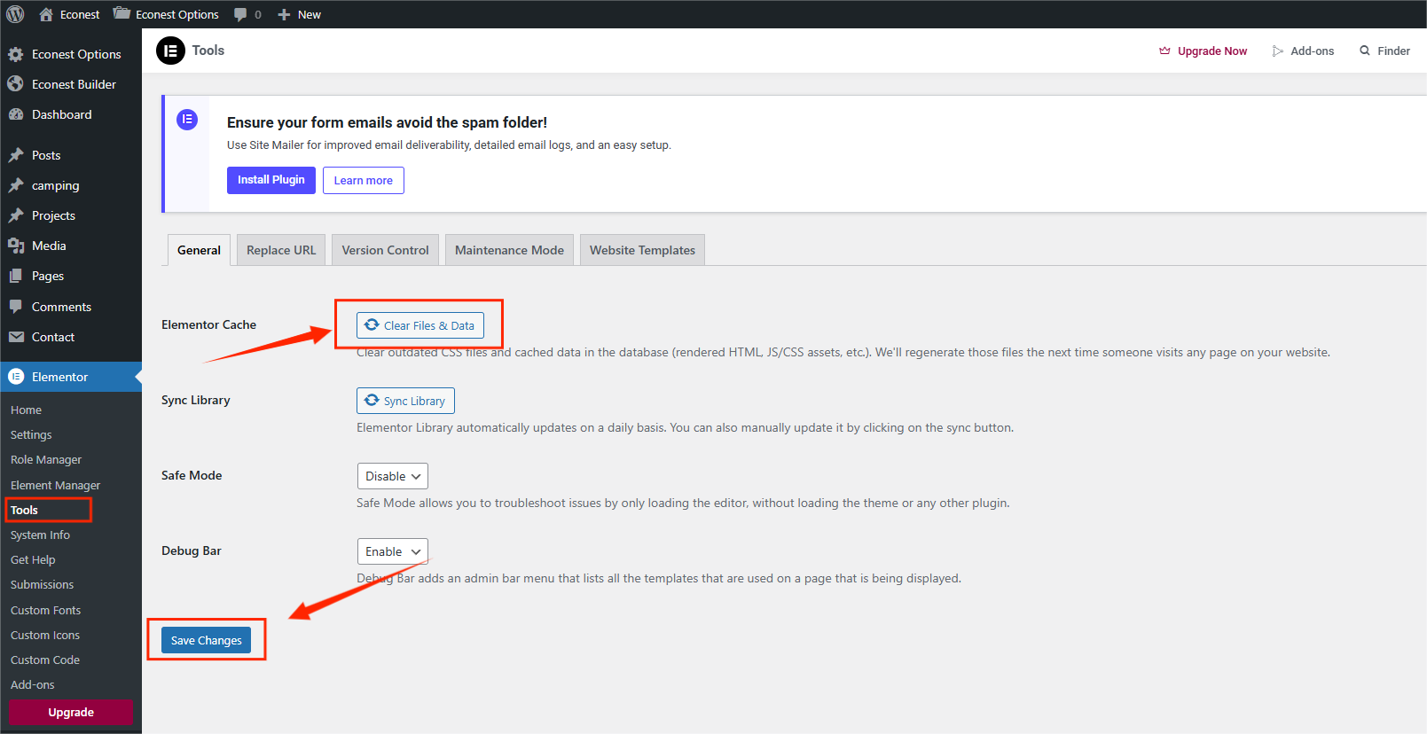Go to Elementor Home submenu
Image resolution: width=1427 pixels, height=734 pixels.
pos(27,410)
